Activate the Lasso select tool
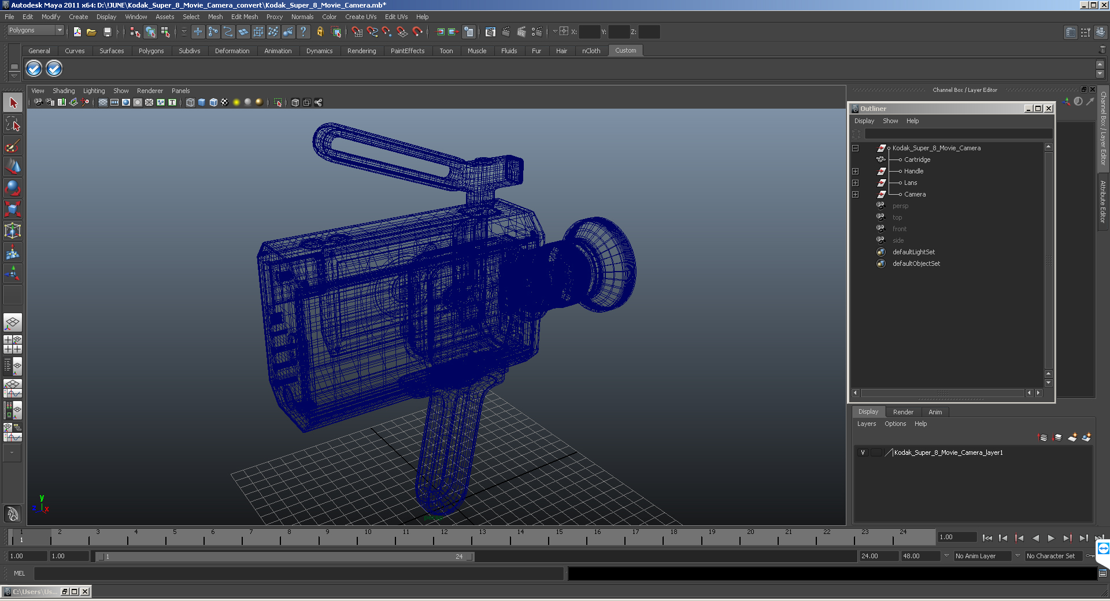Image resolution: width=1110 pixels, height=601 pixels. tap(13, 124)
